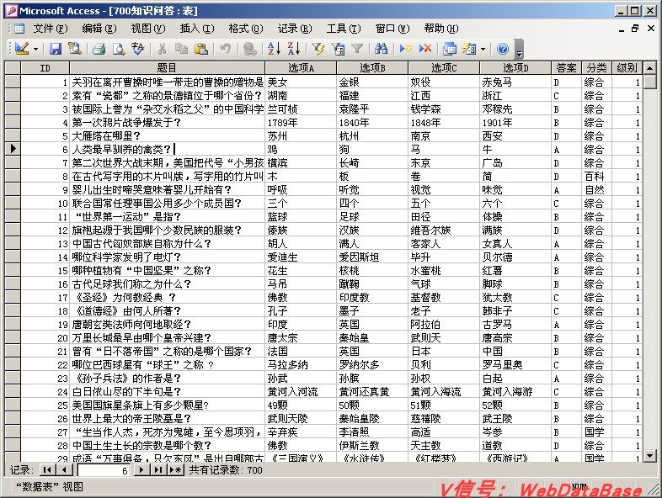
Task: Go to previous record navigation button
Action: [x=64, y=469]
